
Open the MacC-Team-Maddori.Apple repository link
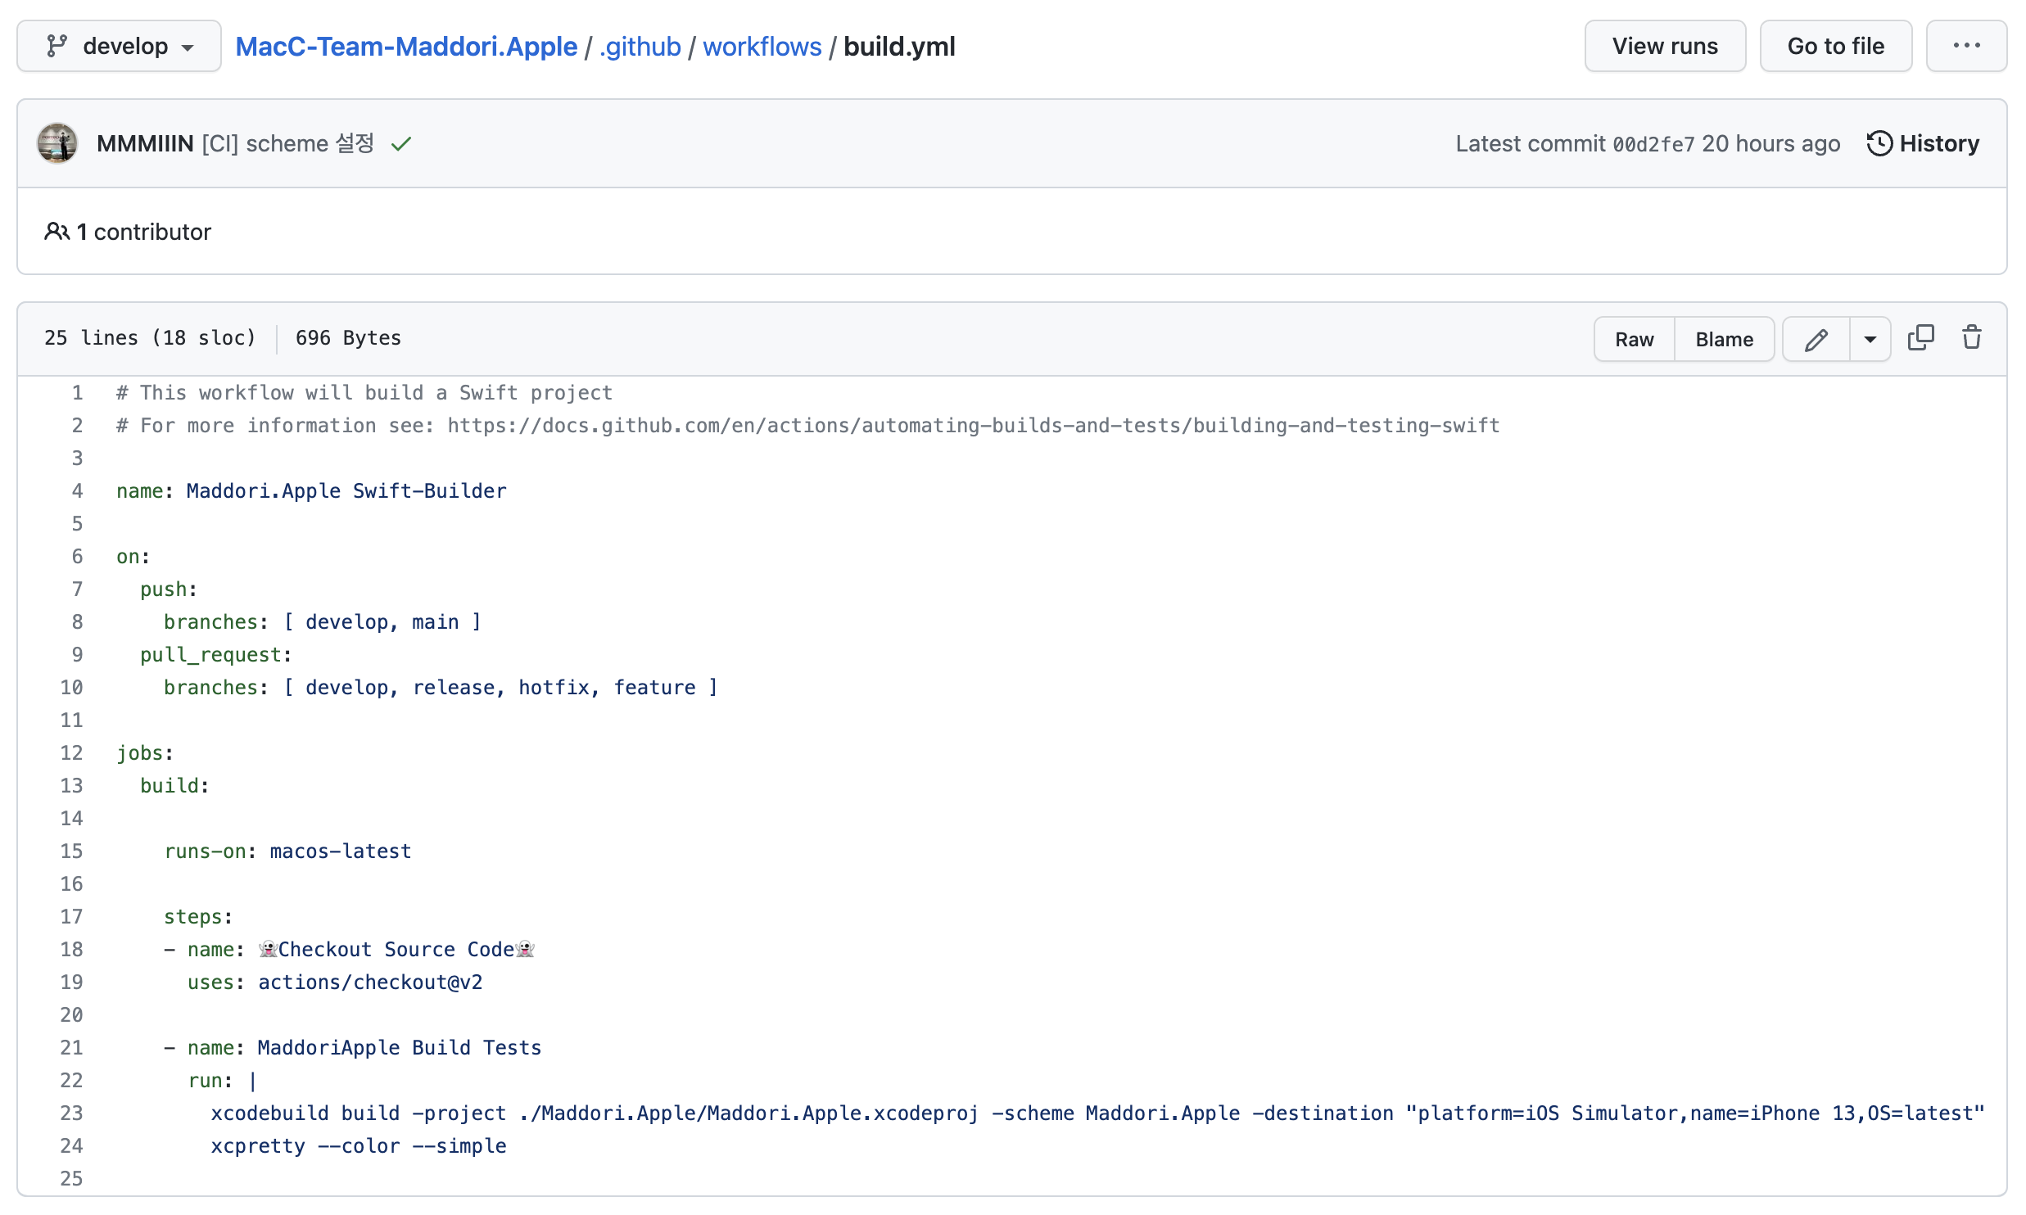(x=406, y=47)
